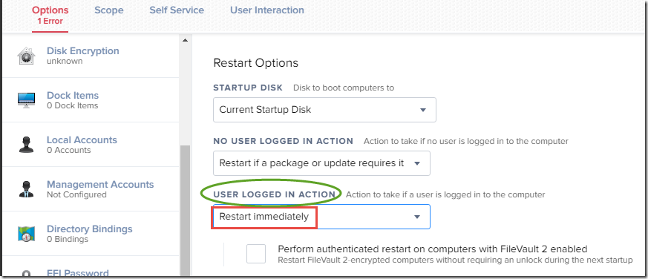Expand the No User Logged In Action dropdown
The height and width of the screenshot is (279, 648).
(321, 163)
